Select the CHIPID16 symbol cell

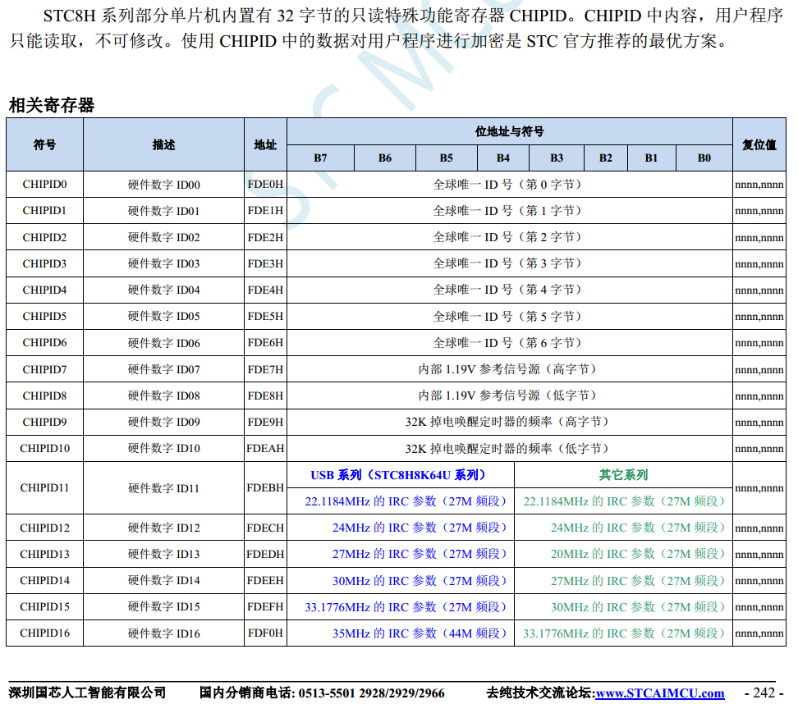click(45, 633)
